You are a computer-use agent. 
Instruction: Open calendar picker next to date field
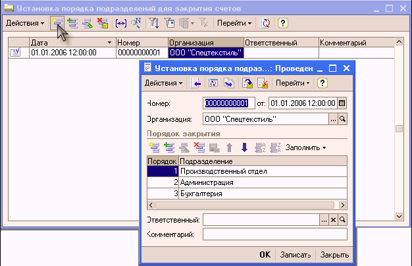click(342, 103)
